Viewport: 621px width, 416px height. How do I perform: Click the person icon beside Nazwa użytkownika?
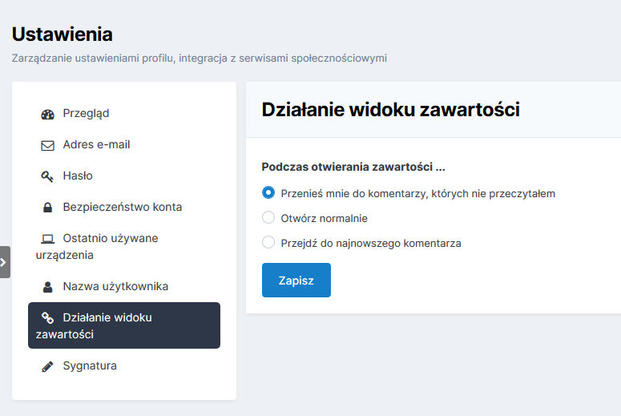click(47, 286)
